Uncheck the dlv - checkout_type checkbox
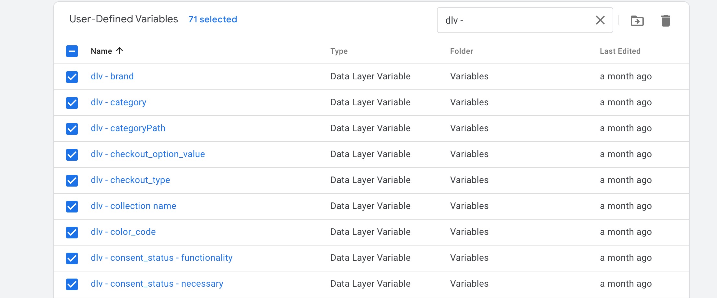 72,180
